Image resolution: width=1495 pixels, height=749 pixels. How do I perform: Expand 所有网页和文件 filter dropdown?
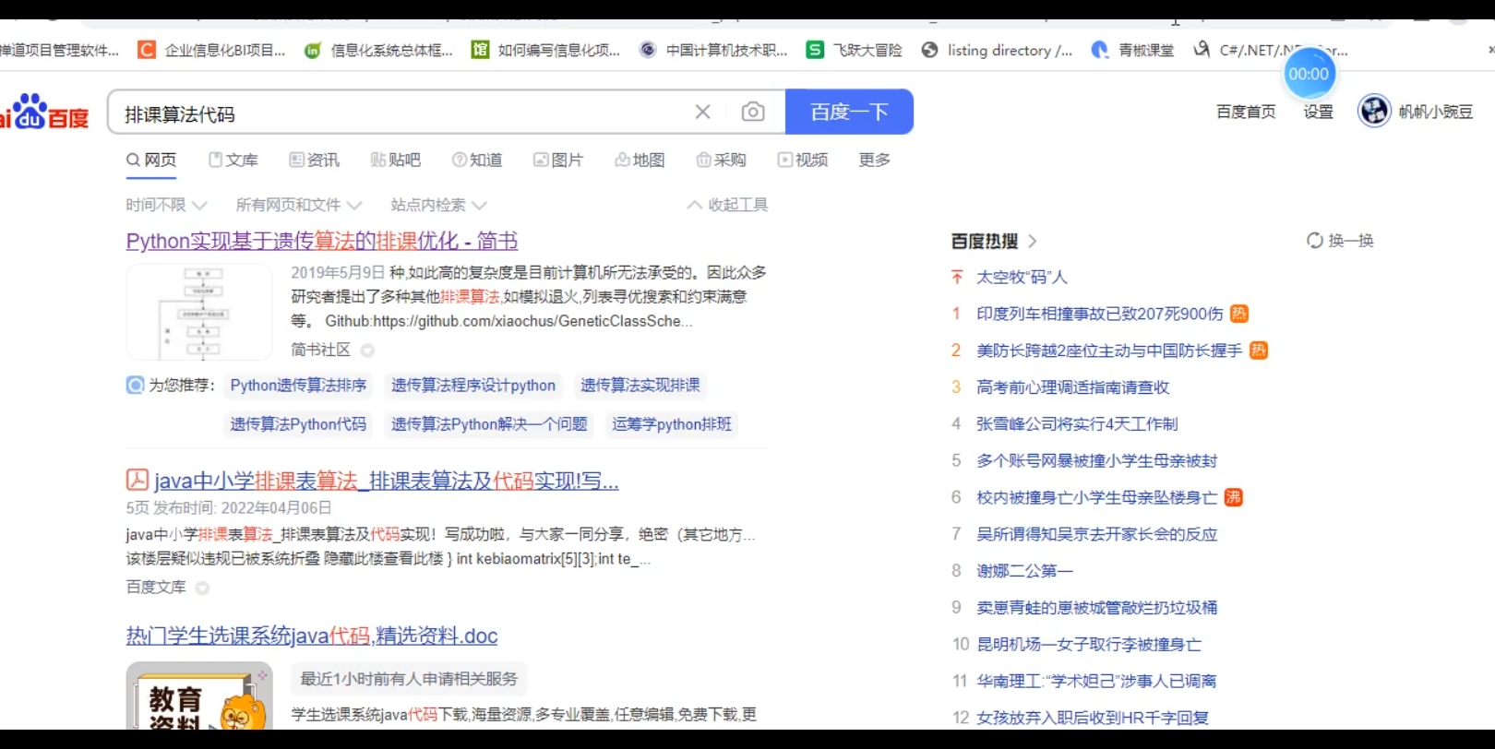[x=298, y=205]
